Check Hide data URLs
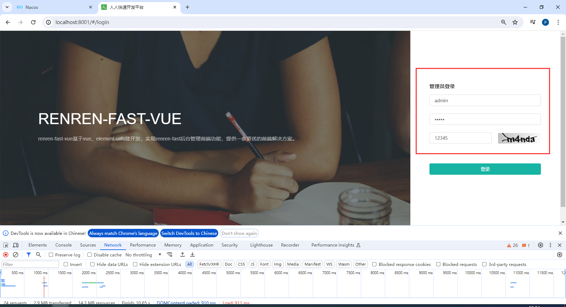The width and height of the screenshot is (566, 307). tap(92, 264)
